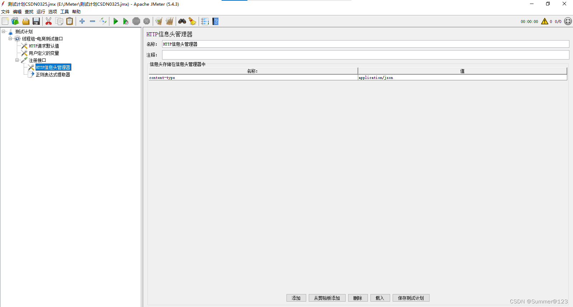Image resolution: width=573 pixels, height=307 pixels.
Task: Expand all nodes with plus icon
Action: (82, 22)
